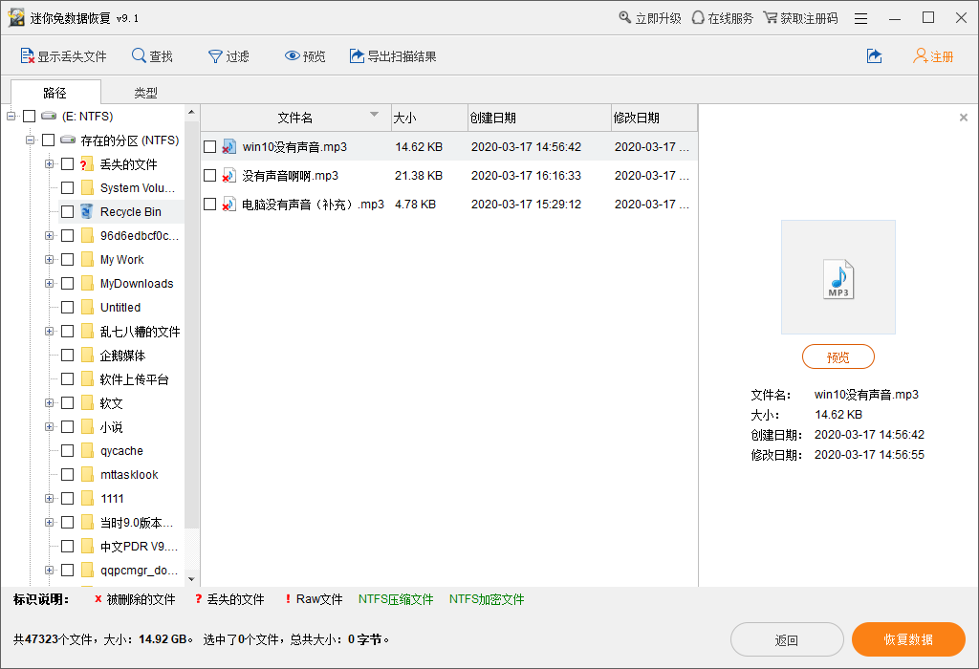Click the tree scrollbar down arrow
The width and height of the screenshot is (979, 669).
point(191,578)
